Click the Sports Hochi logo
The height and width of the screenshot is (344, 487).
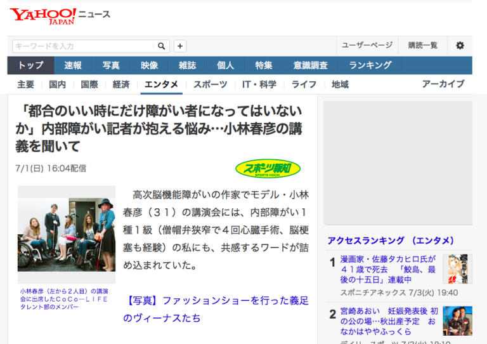(268, 168)
